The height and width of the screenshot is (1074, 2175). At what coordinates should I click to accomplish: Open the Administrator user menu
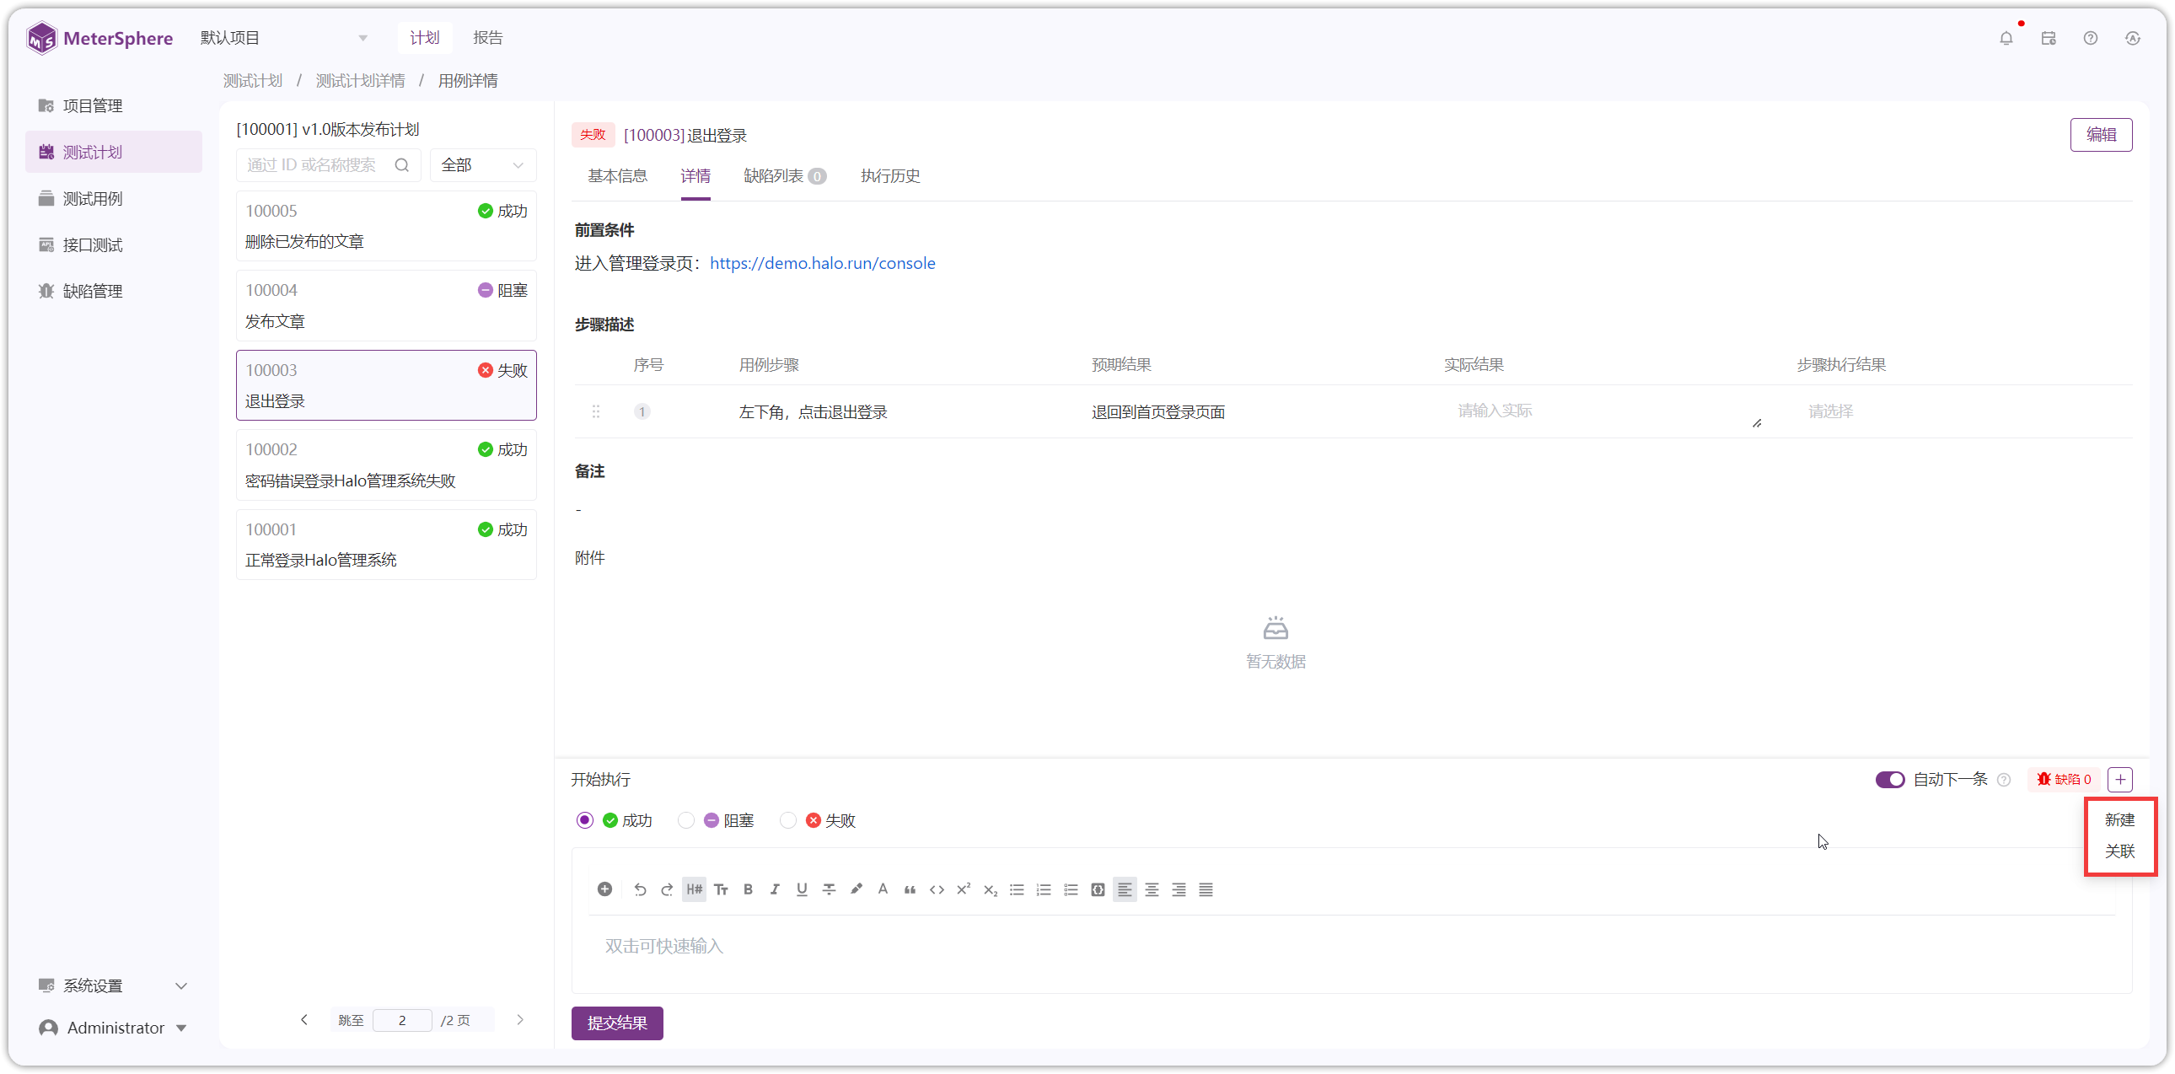tap(114, 1028)
